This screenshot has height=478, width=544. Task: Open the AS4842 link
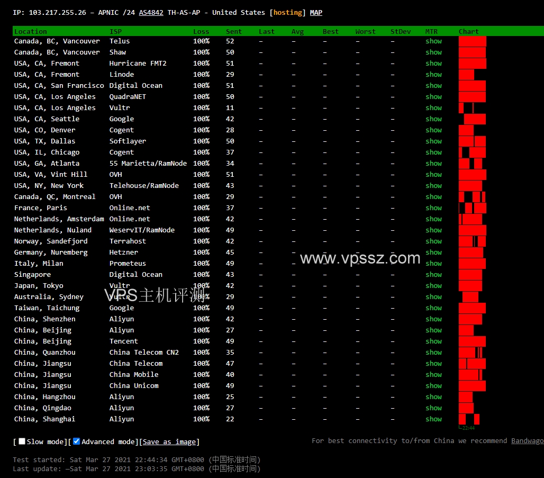pyautogui.click(x=151, y=13)
